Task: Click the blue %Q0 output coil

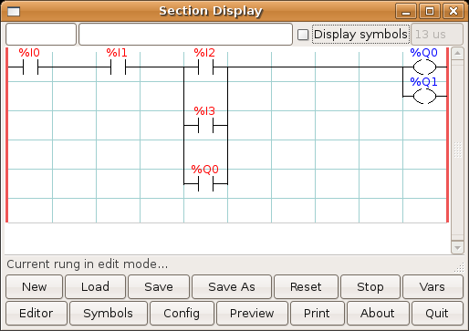Action: [x=424, y=67]
